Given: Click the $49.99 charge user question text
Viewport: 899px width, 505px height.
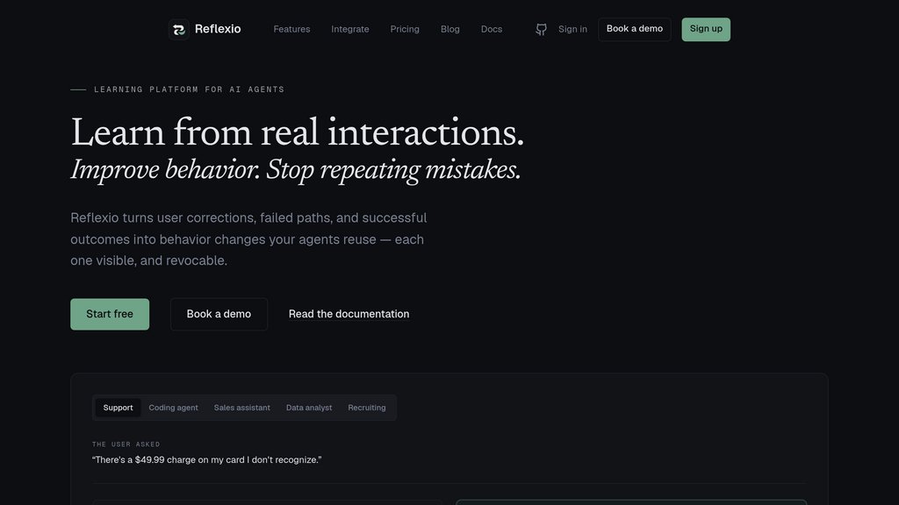Looking at the screenshot, I should click(207, 459).
